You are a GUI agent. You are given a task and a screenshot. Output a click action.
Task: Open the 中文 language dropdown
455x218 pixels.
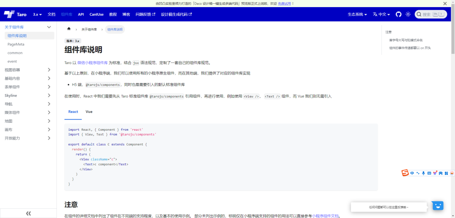tap(382, 14)
